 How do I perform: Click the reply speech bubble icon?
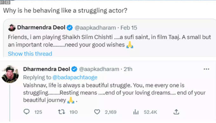(26, 112)
